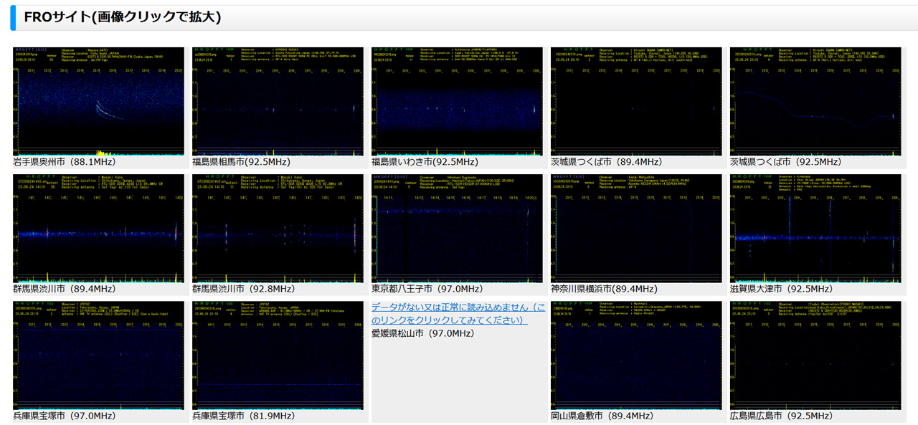View the 兵庫県宝塚市 (81.9MHz) spectrogram image
Image resolution: width=918 pixels, height=425 pixels.
[278, 355]
